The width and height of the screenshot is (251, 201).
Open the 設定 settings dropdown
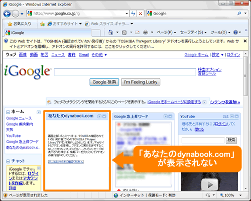click(x=217, y=54)
